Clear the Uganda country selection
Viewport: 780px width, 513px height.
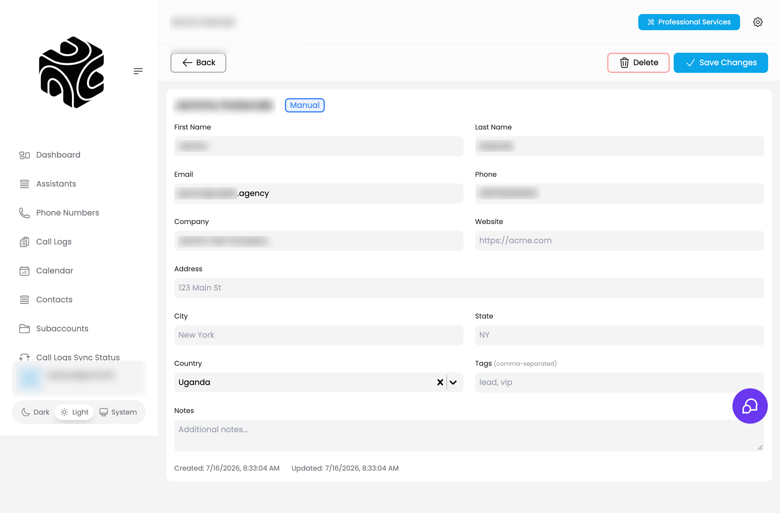pyautogui.click(x=440, y=382)
